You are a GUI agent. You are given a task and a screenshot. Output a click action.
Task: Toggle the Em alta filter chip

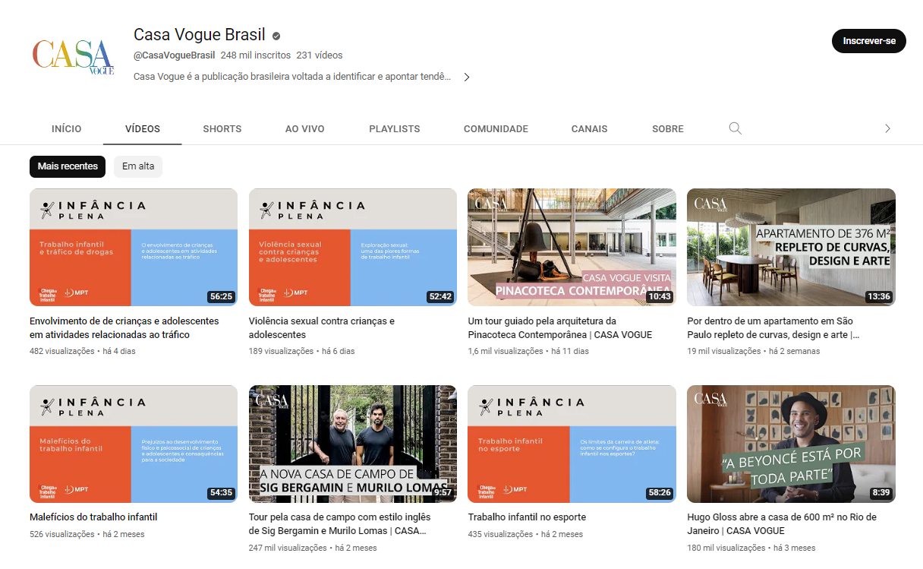click(138, 166)
